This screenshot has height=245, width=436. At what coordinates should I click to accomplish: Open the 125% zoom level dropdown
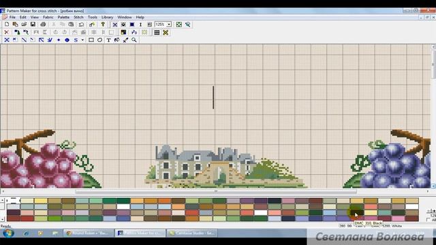[x=169, y=24]
